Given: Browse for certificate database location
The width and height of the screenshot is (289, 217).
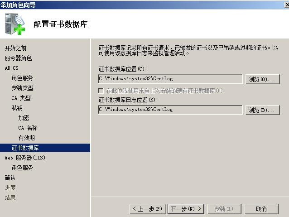Looking at the screenshot, I should 262,79.
